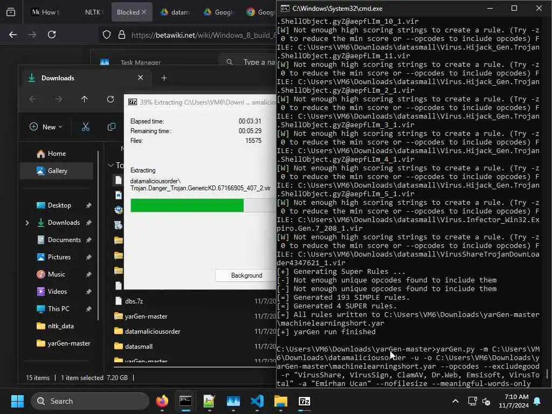Open Visual Studio Code from the taskbar

tap(257, 401)
